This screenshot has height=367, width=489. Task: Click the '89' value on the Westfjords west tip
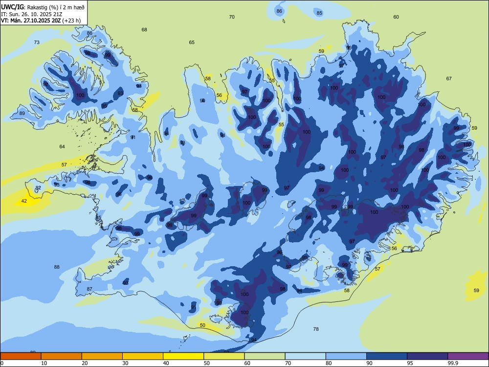(x=22, y=114)
